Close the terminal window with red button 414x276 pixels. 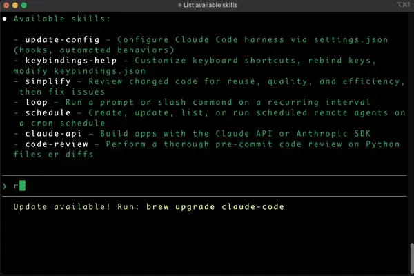pos(8,6)
